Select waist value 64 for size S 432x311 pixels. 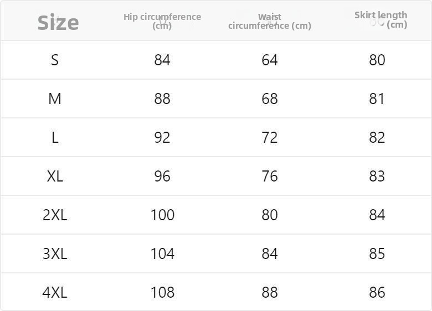(270, 60)
